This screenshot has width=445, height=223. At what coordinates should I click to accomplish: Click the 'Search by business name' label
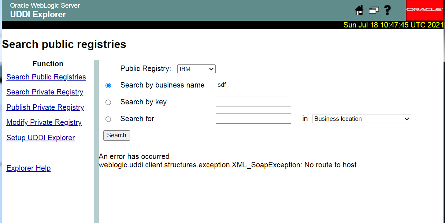coord(162,85)
